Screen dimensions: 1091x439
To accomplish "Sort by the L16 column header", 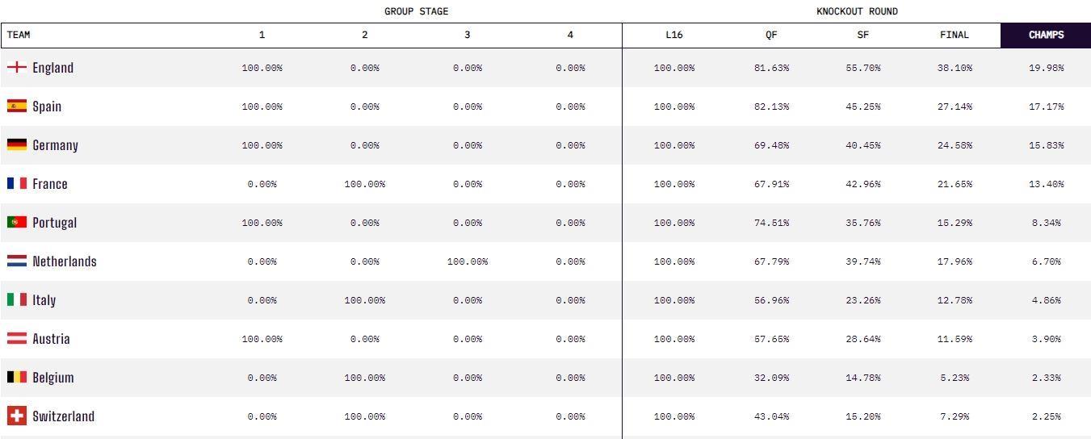I will 673,36.
